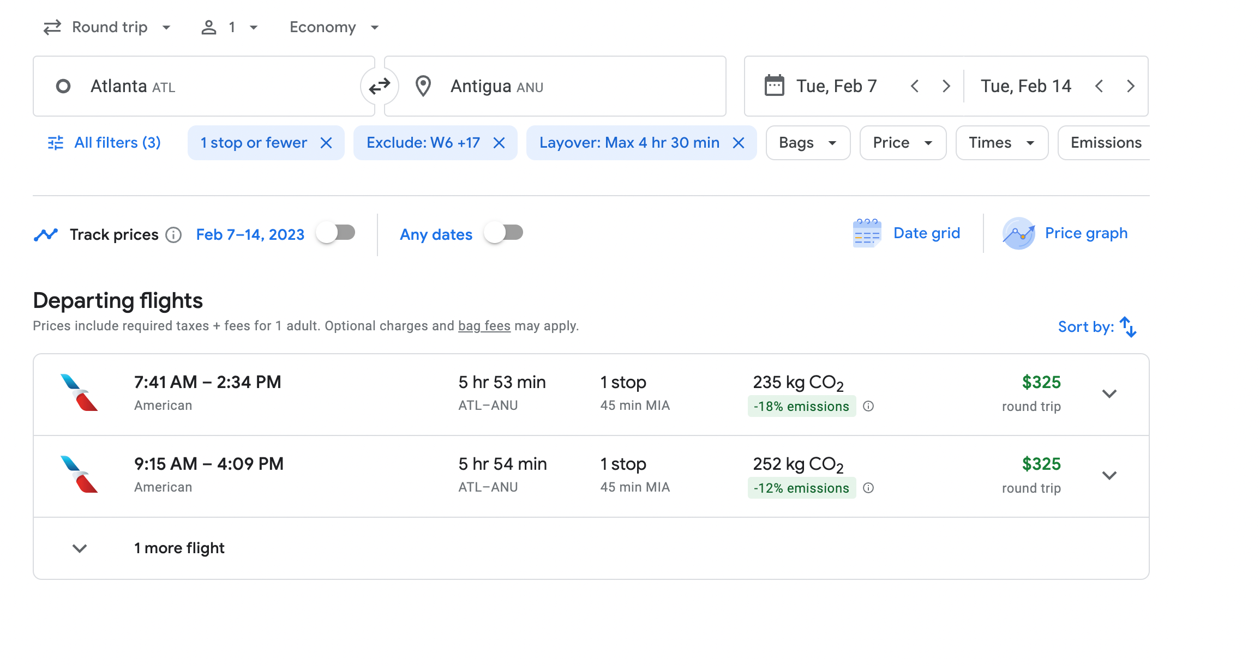This screenshot has height=666, width=1260.
Task: Expand the 9:15 AM flight details
Action: click(1109, 475)
